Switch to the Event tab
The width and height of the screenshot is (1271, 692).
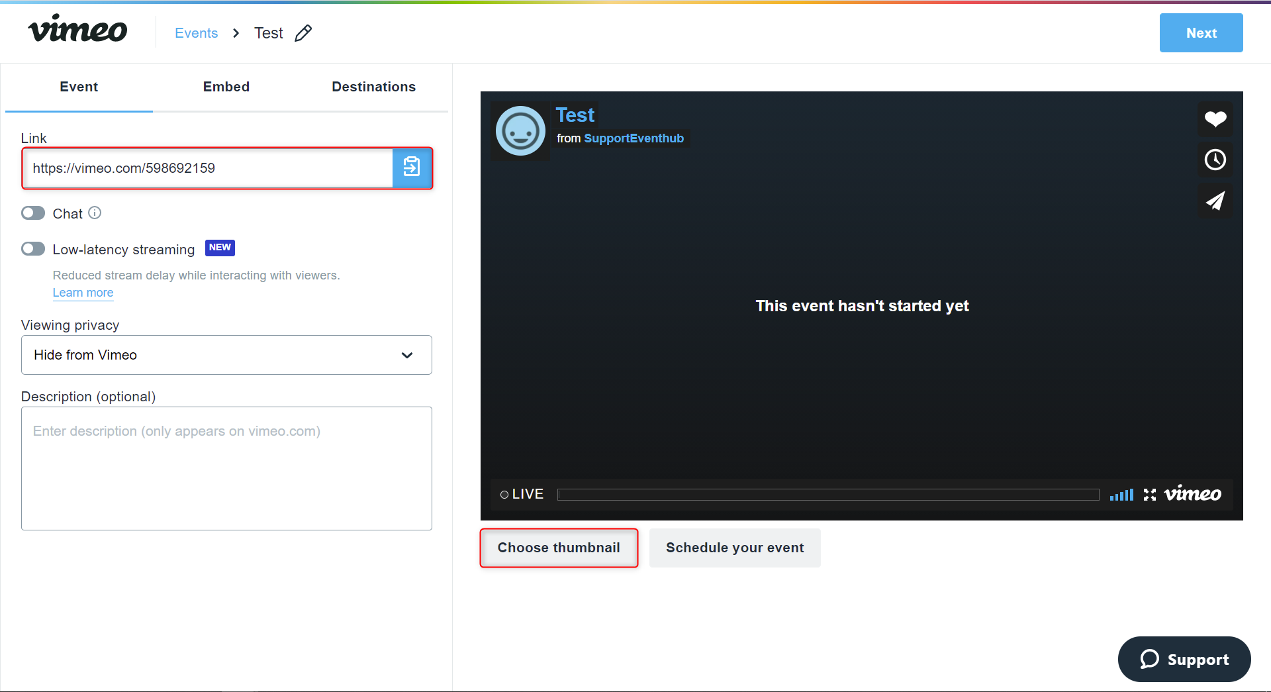pos(79,87)
